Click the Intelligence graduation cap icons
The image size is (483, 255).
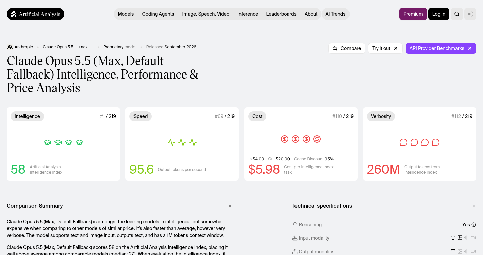(x=63, y=142)
